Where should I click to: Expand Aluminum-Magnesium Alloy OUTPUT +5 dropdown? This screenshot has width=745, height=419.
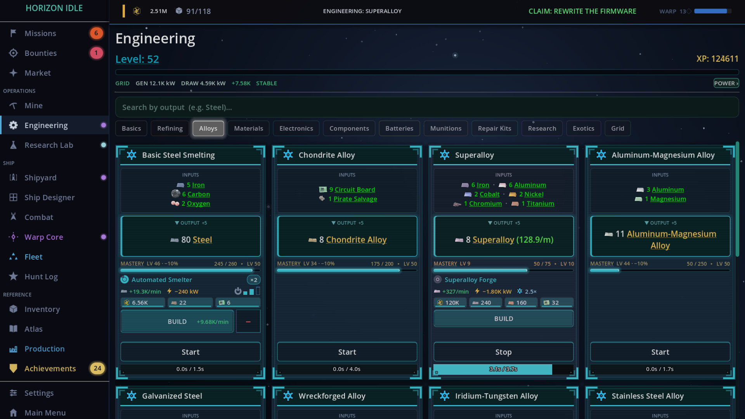click(660, 223)
